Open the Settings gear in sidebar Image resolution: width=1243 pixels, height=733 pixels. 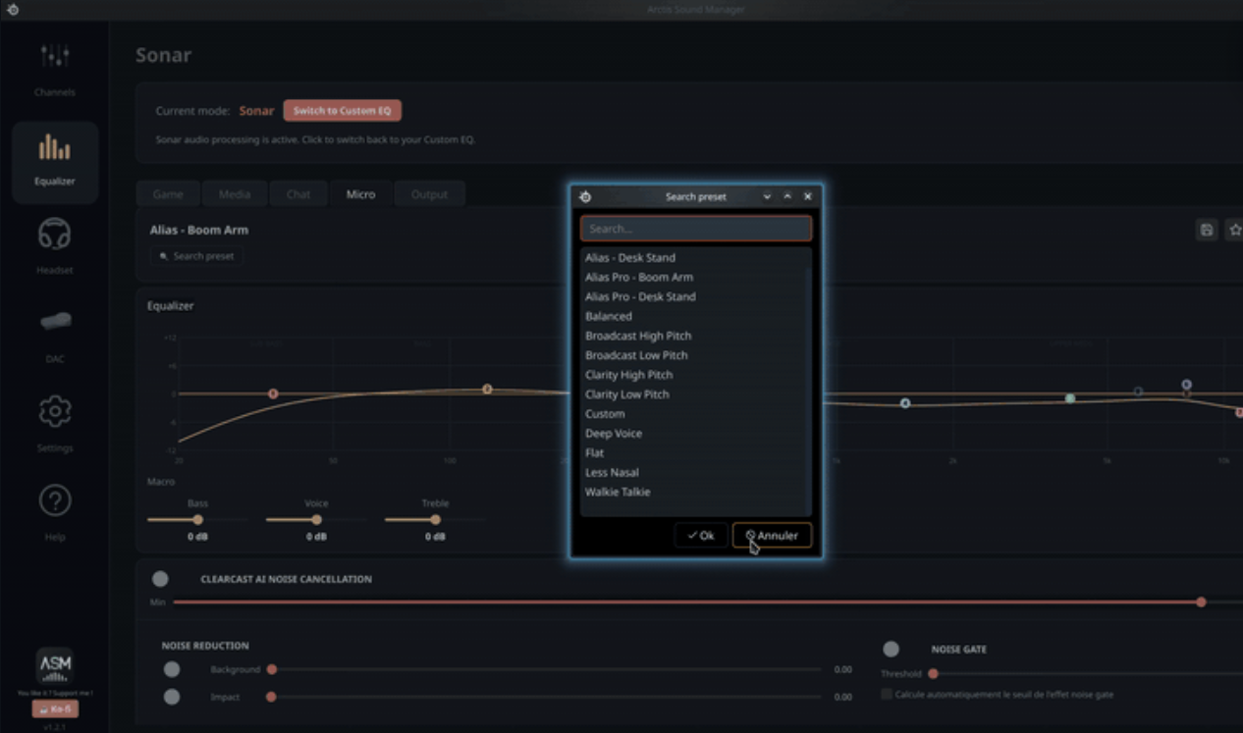pyautogui.click(x=55, y=424)
